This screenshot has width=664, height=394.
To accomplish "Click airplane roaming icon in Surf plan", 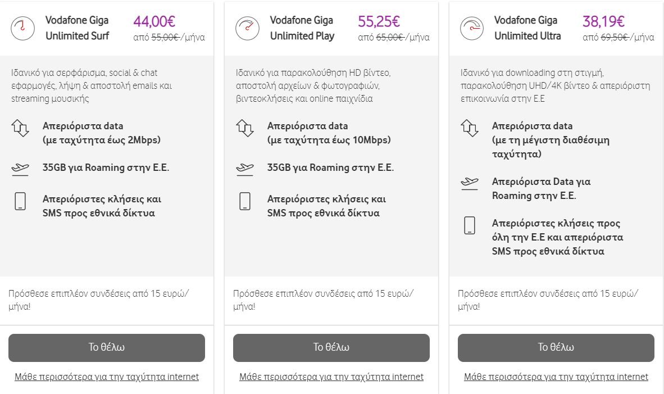I will click(x=20, y=170).
